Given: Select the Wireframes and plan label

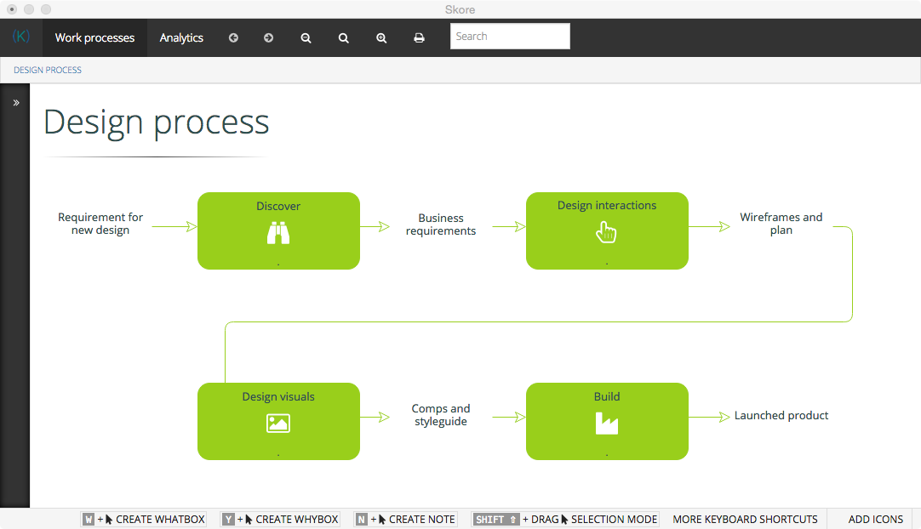Looking at the screenshot, I should 781,224.
